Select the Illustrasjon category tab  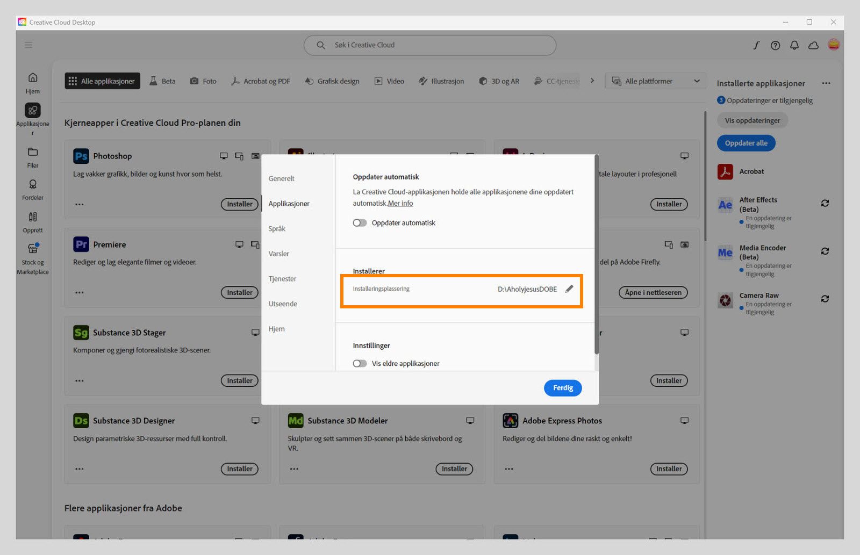(x=441, y=81)
